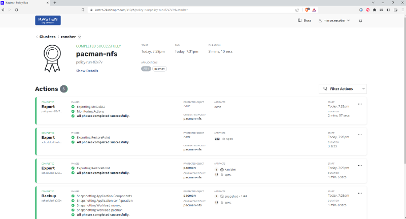
Task: Select the Kasten - Policy Run tab
Action: (24, 3)
